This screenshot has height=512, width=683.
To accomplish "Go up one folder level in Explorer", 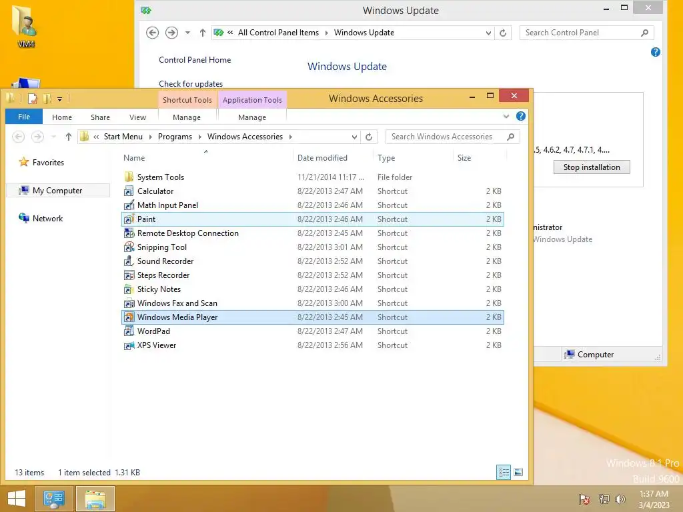I will pos(69,137).
